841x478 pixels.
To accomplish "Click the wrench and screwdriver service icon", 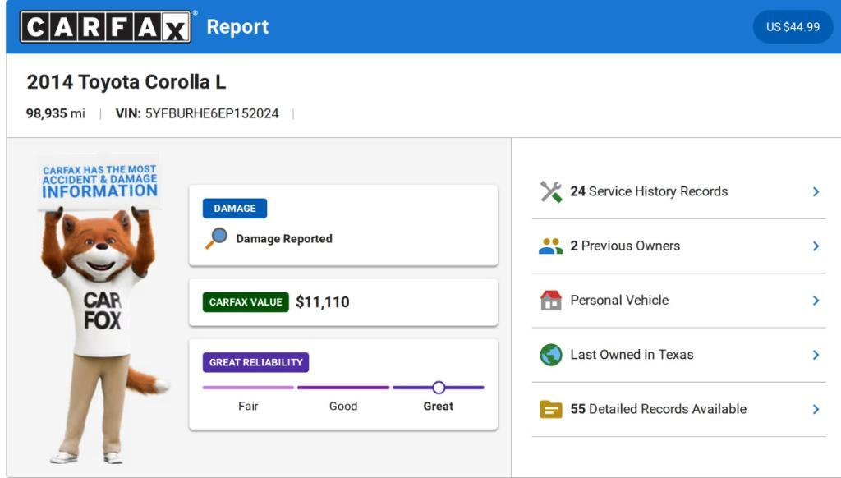I will 551,191.
